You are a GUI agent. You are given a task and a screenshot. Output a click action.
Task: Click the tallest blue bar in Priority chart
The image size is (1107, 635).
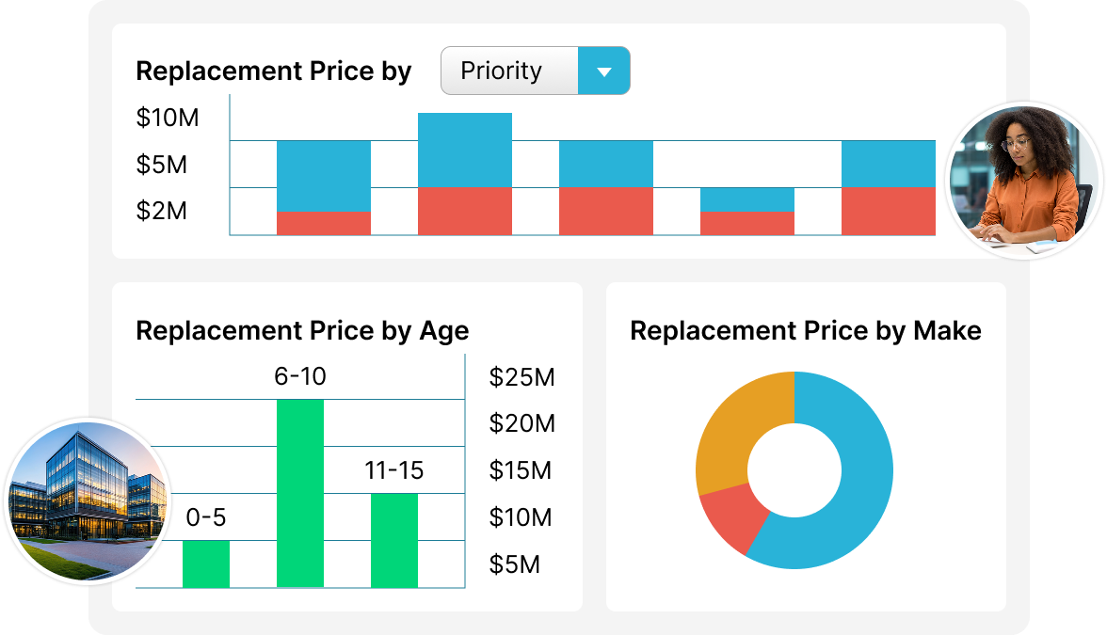[x=465, y=151]
